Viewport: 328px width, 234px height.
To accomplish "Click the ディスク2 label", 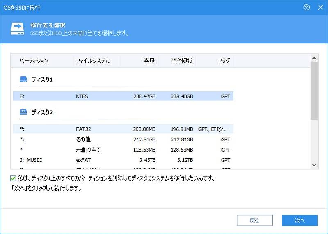I will tap(42, 112).
